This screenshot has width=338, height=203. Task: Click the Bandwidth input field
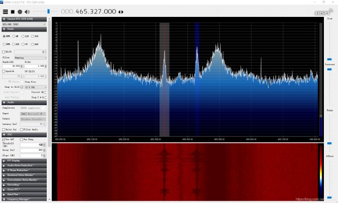coord(12,66)
